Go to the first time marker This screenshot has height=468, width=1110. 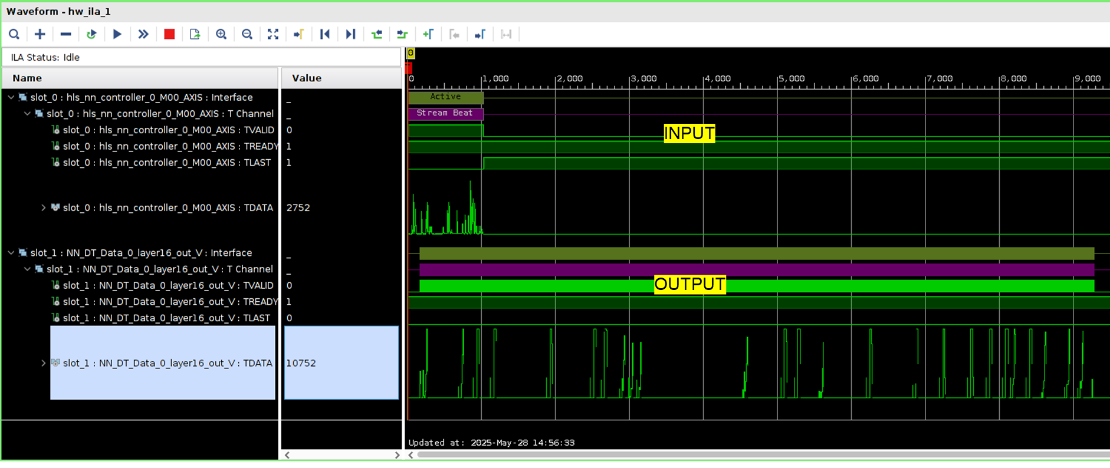(324, 34)
